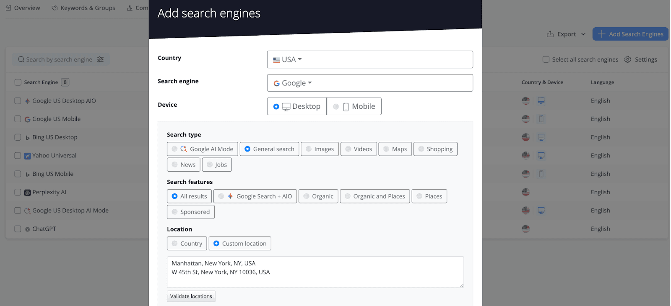The height and width of the screenshot is (306, 671).
Task: Choose Videos search type
Action: pos(359,149)
